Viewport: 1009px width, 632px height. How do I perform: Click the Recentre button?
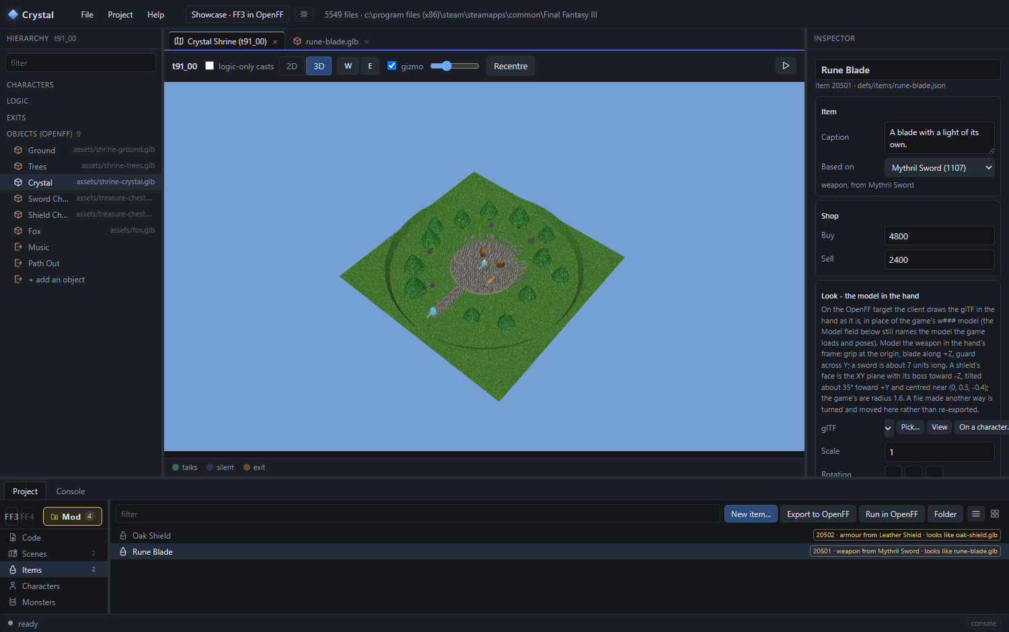pyautogui.click(x=511, y=66)
